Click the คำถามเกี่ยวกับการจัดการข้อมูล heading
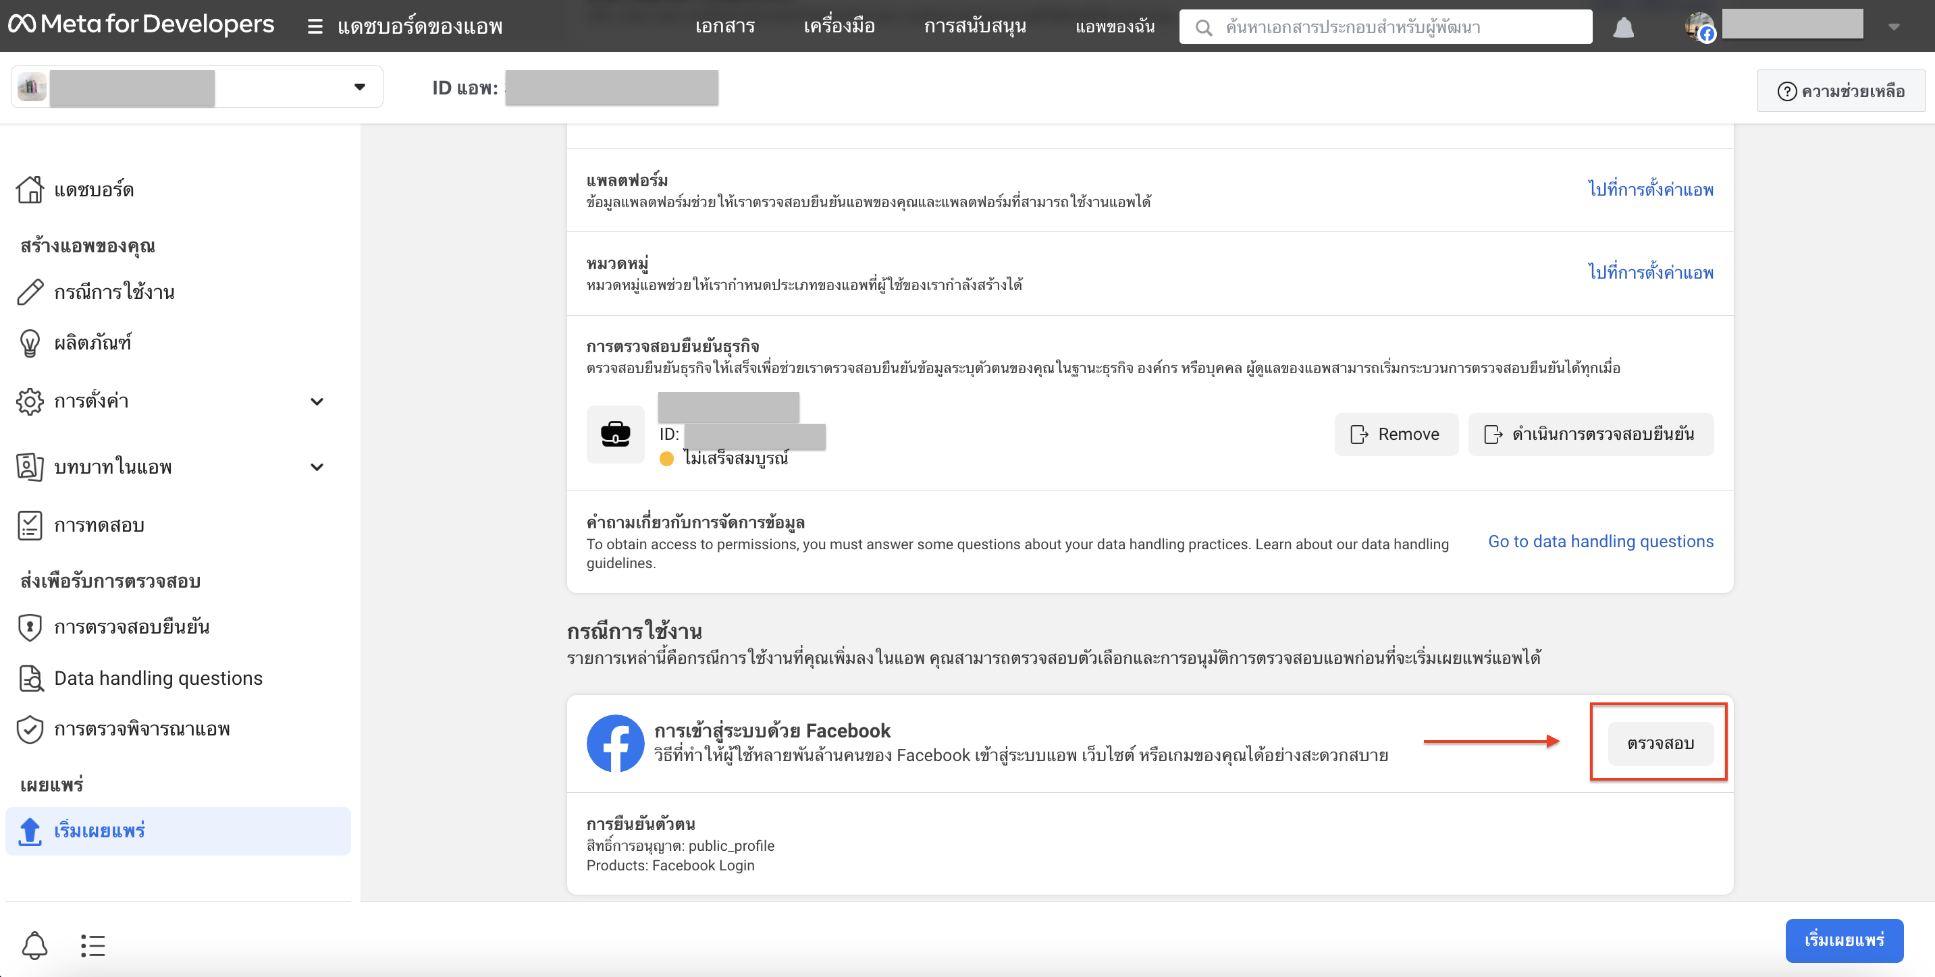The width and height of the screenshot is (1935, 977). coord(695,522)
